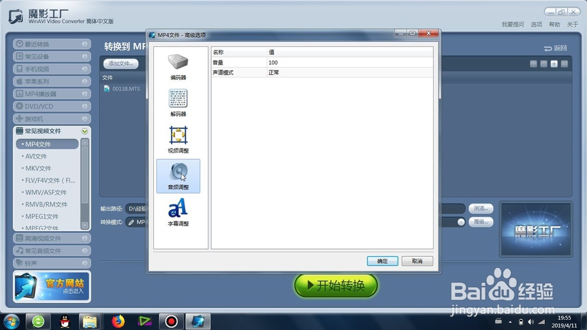Click the screen recorder taskbar icon

tap(171, 321)
